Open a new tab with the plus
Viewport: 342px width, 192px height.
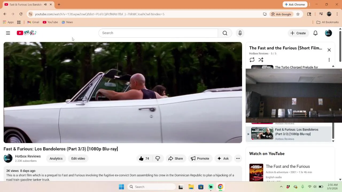pos(59,5)
